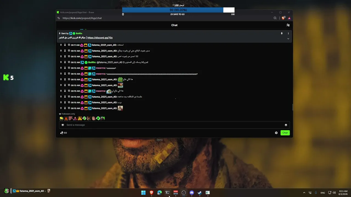Click the volume icon in the system tray

(334, 193)
